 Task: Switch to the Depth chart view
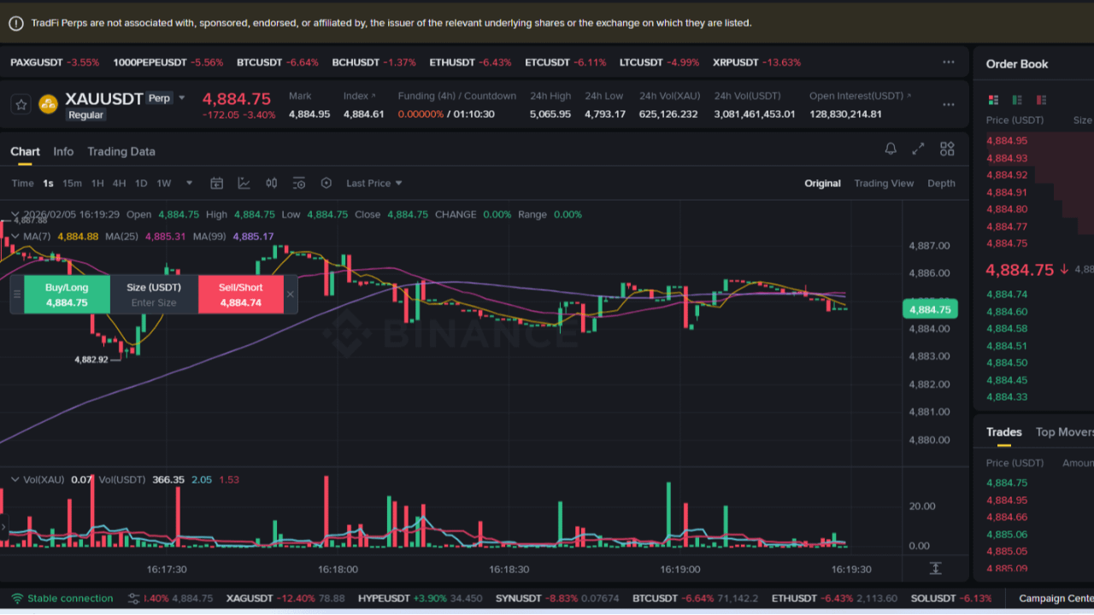(x=941, y=183)
